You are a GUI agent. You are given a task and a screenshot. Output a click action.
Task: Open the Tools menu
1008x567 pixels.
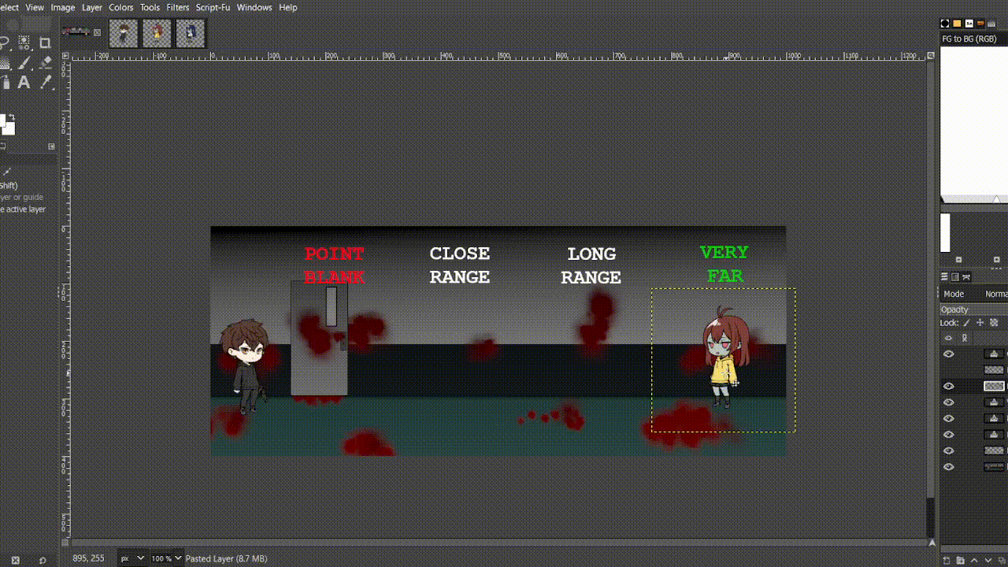[x=150, y=7]
